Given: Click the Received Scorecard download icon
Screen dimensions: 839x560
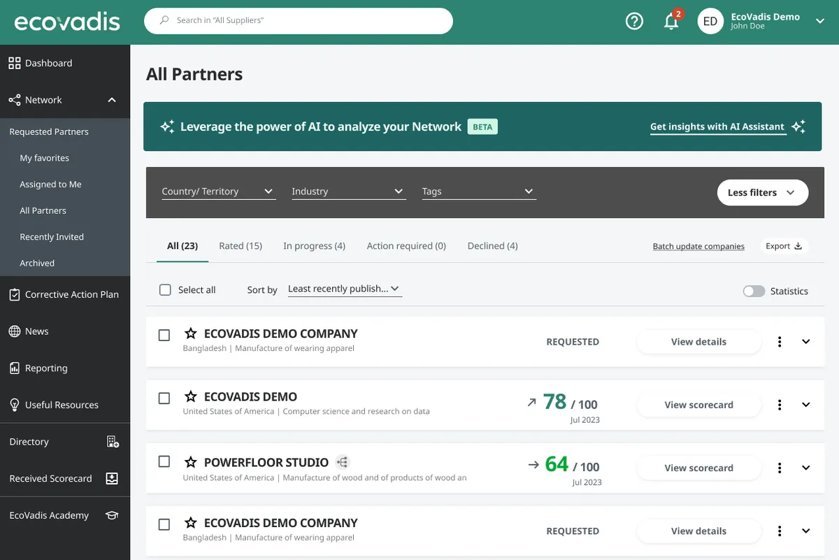Looking at the screenshot, I should click(112, 478).
